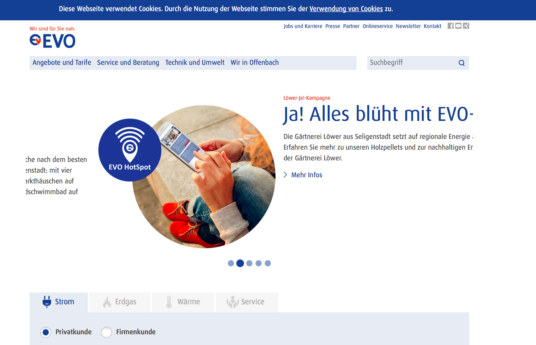
Task: Switch to the Erdgas tab label
Action: 126,302
